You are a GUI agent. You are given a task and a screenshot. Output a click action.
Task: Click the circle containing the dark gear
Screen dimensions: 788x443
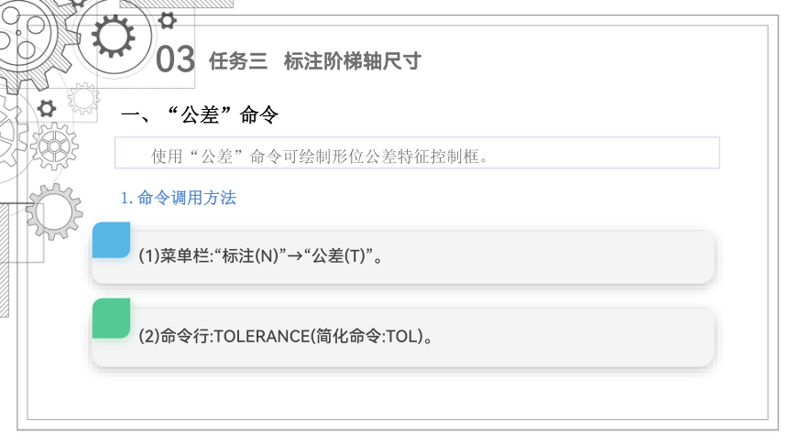coord(113,37)
